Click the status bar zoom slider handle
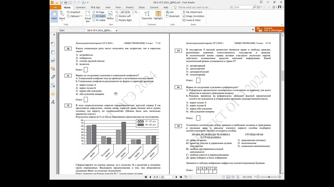 click(269, 177)
